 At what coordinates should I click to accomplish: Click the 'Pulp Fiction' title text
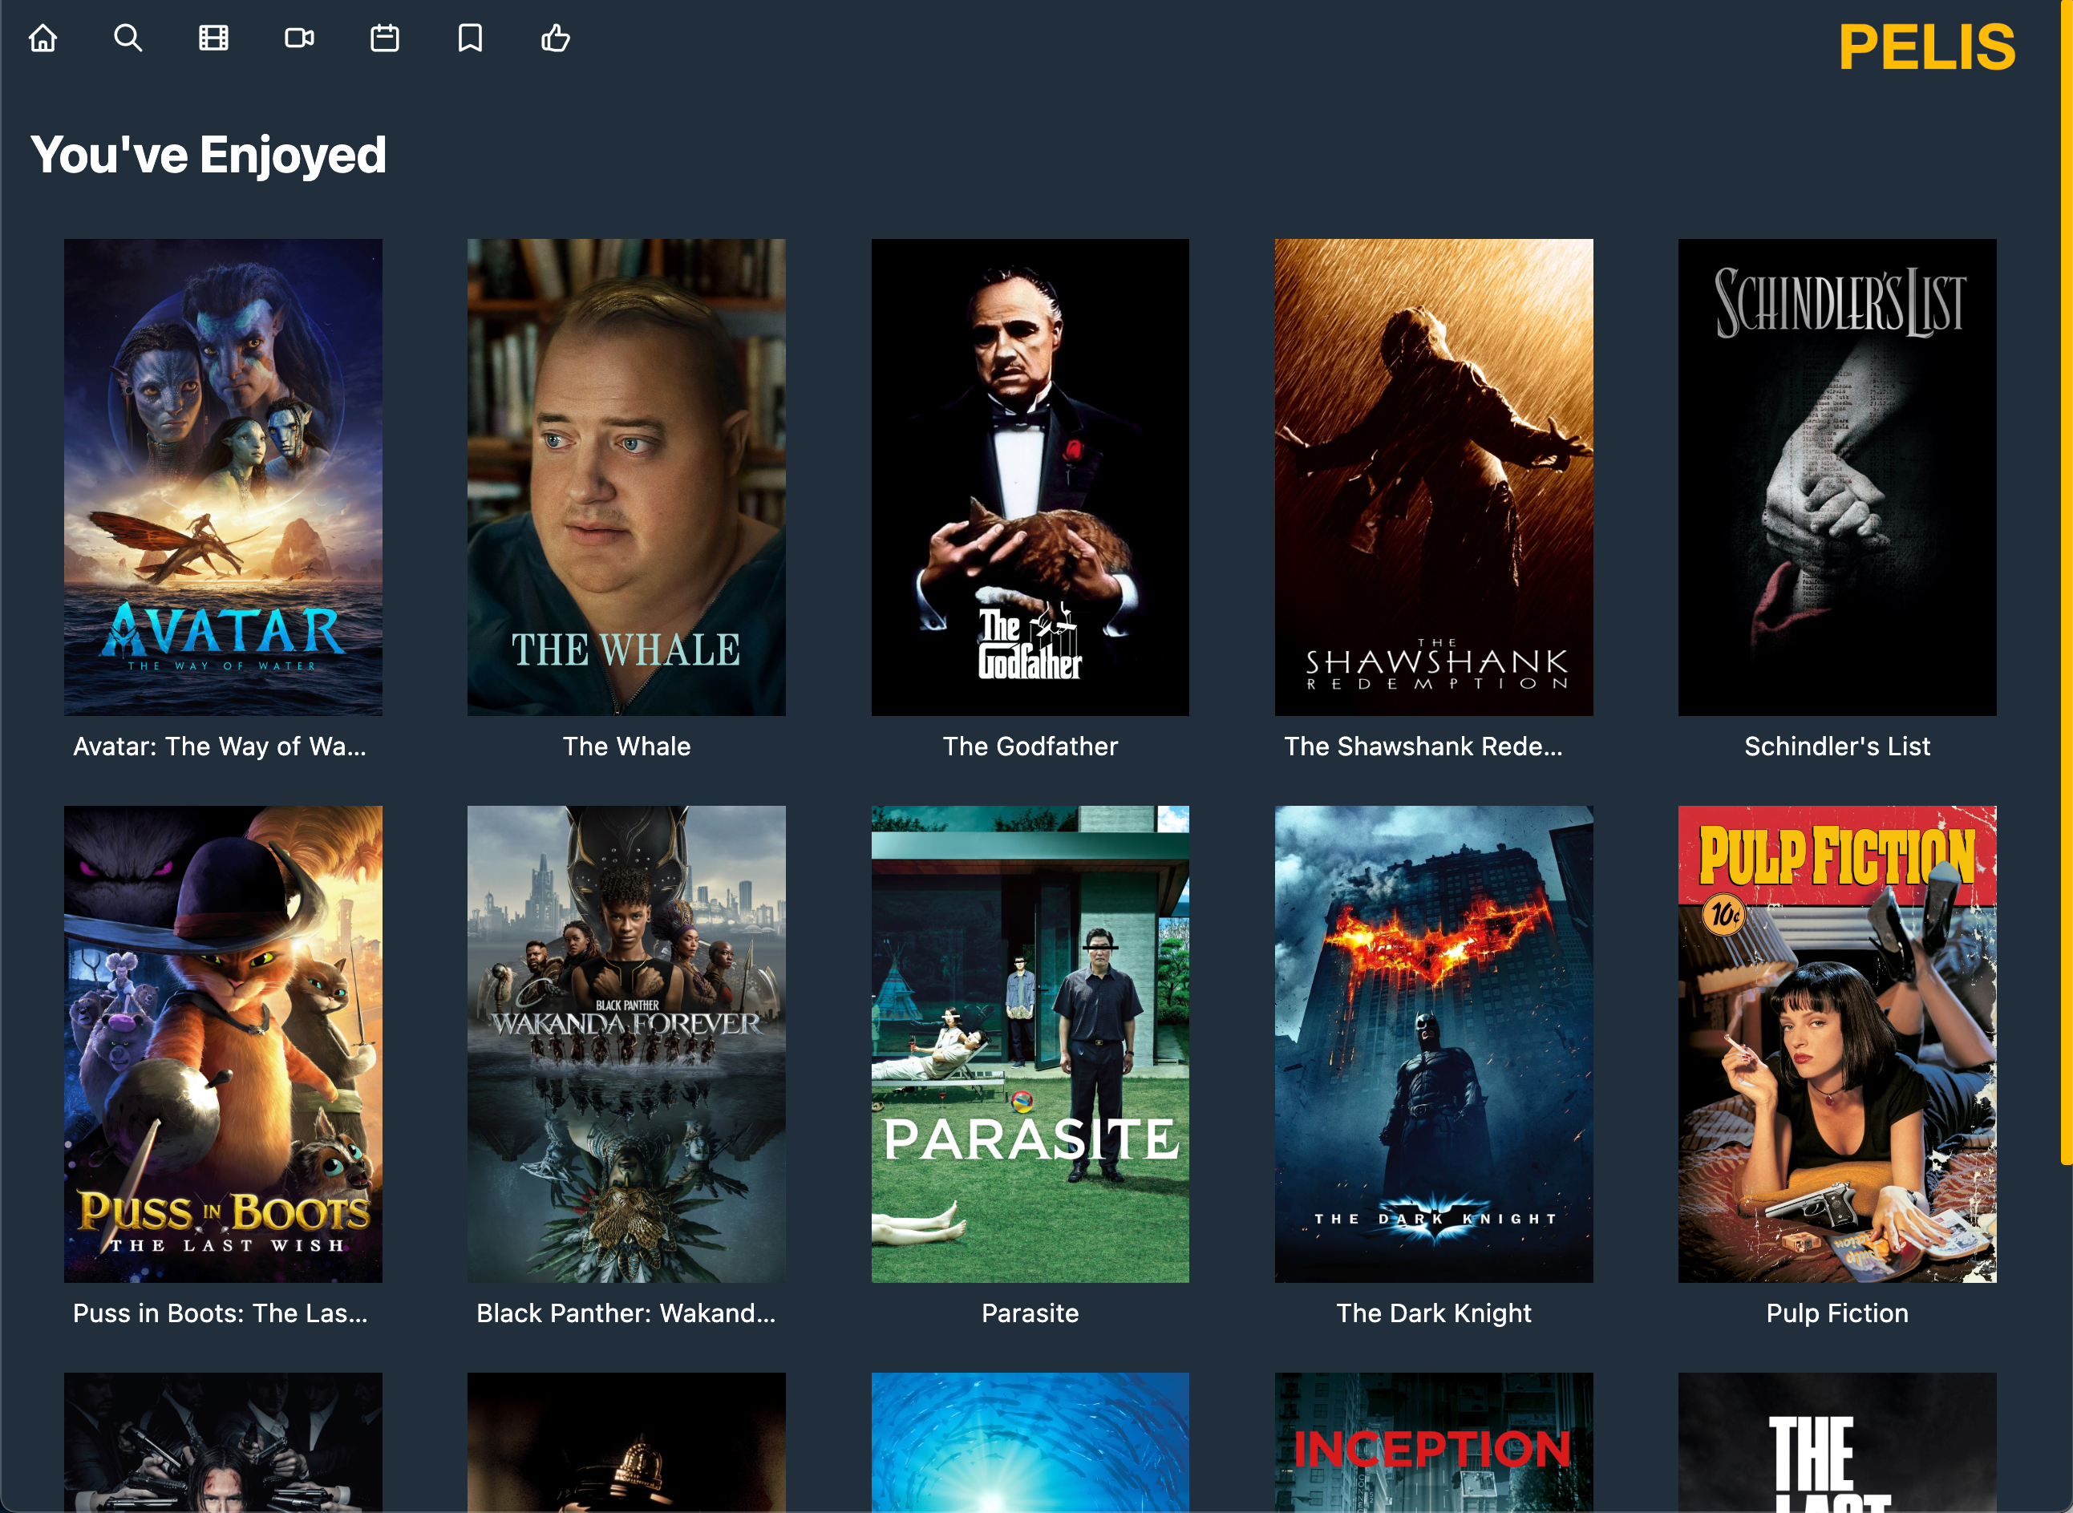click(1837, 1313)
